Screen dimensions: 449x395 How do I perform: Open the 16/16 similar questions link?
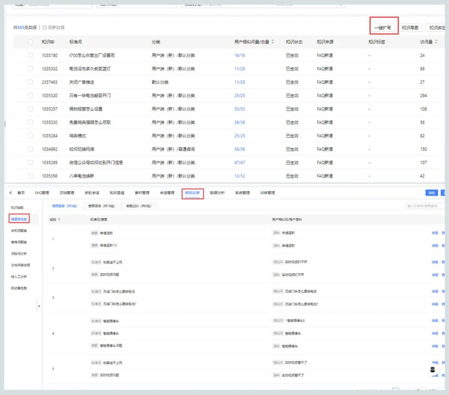point(240,55)
